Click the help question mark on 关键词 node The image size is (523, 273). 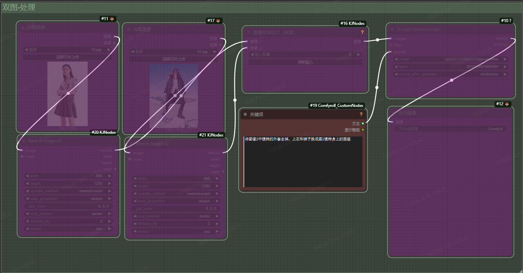tap(361, 114)
